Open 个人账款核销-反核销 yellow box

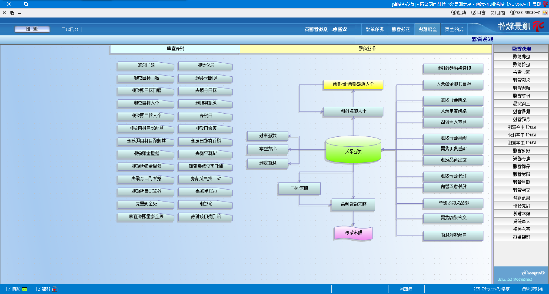tap(353, 84)
